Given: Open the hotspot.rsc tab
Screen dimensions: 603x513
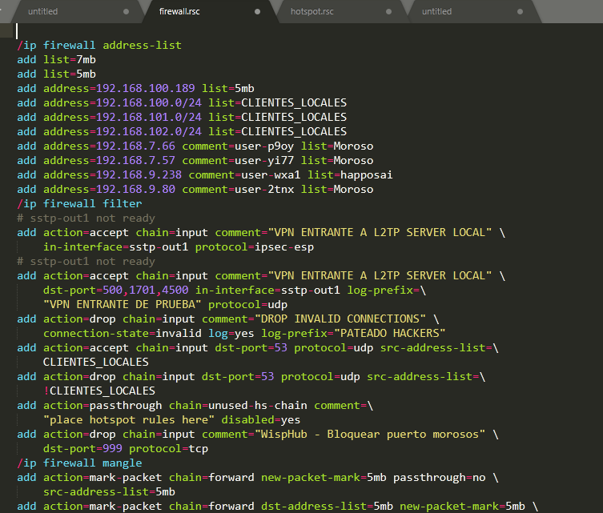Looking at the screenshot, I should click(x=312, y=12).
